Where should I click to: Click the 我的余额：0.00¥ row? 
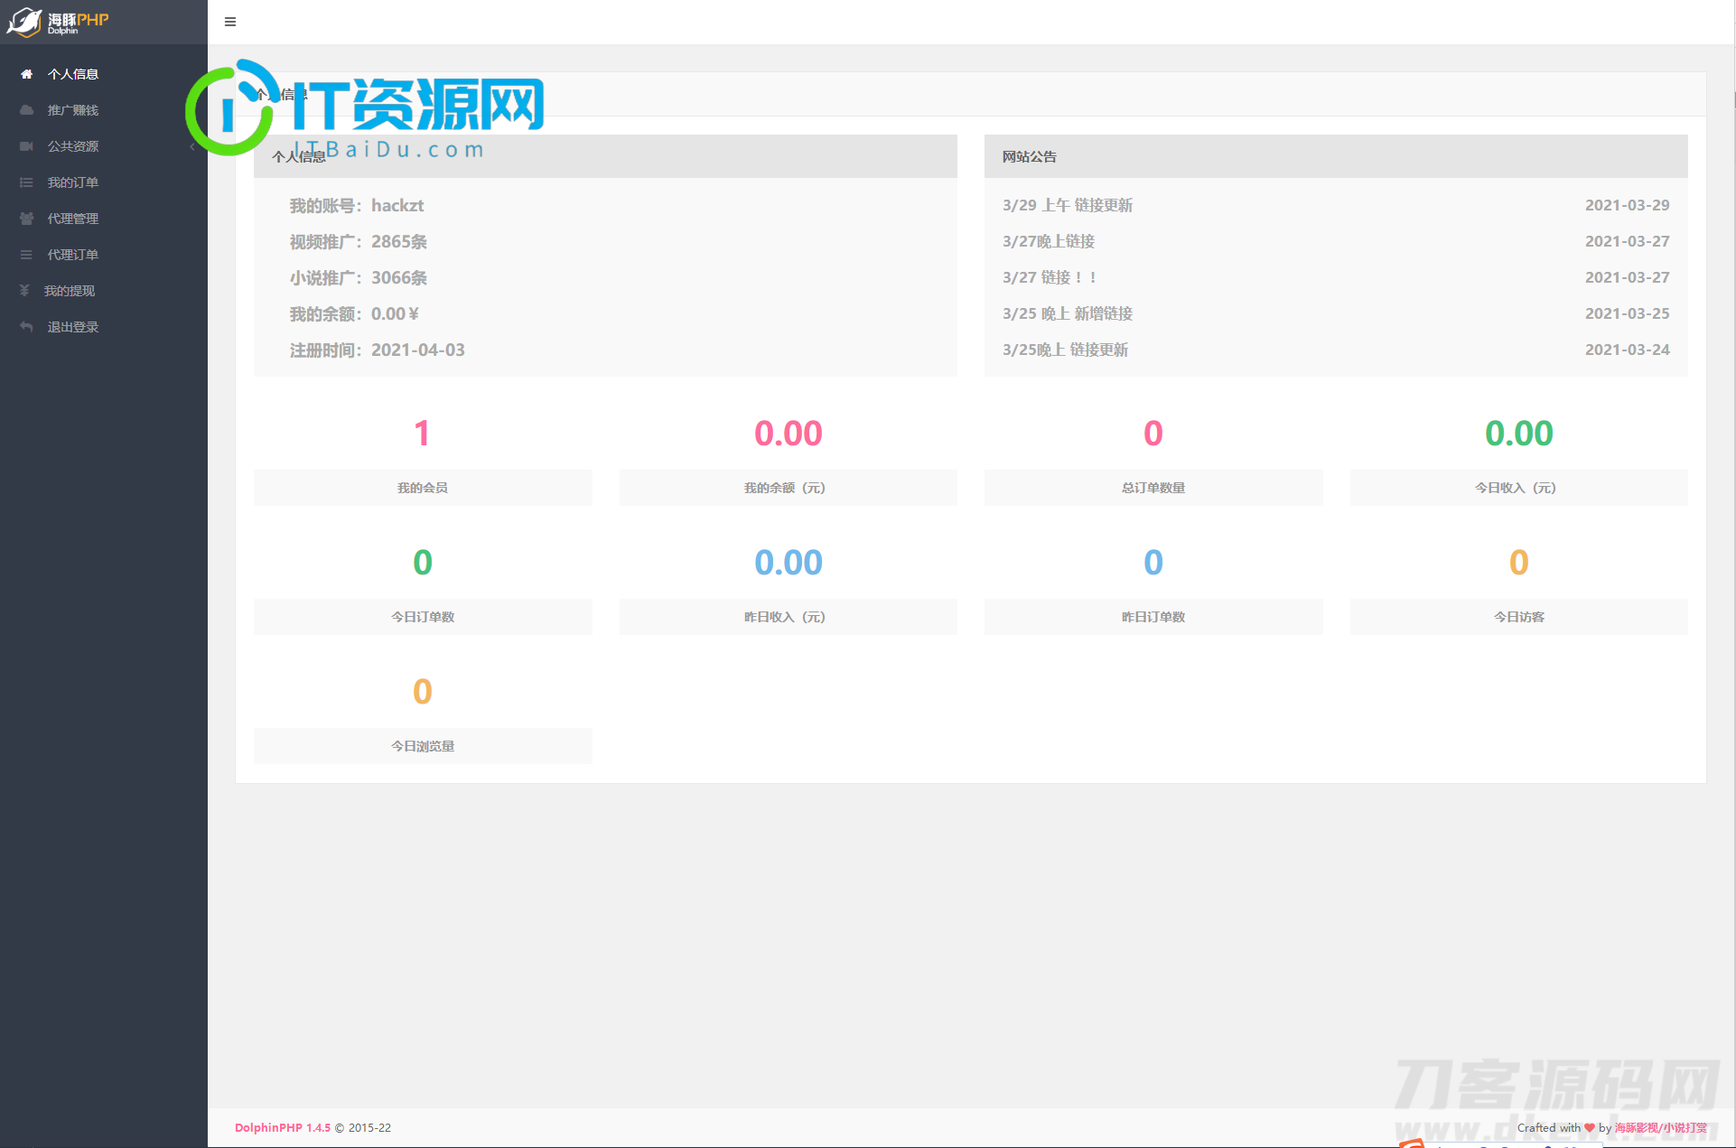pos(354,313)
